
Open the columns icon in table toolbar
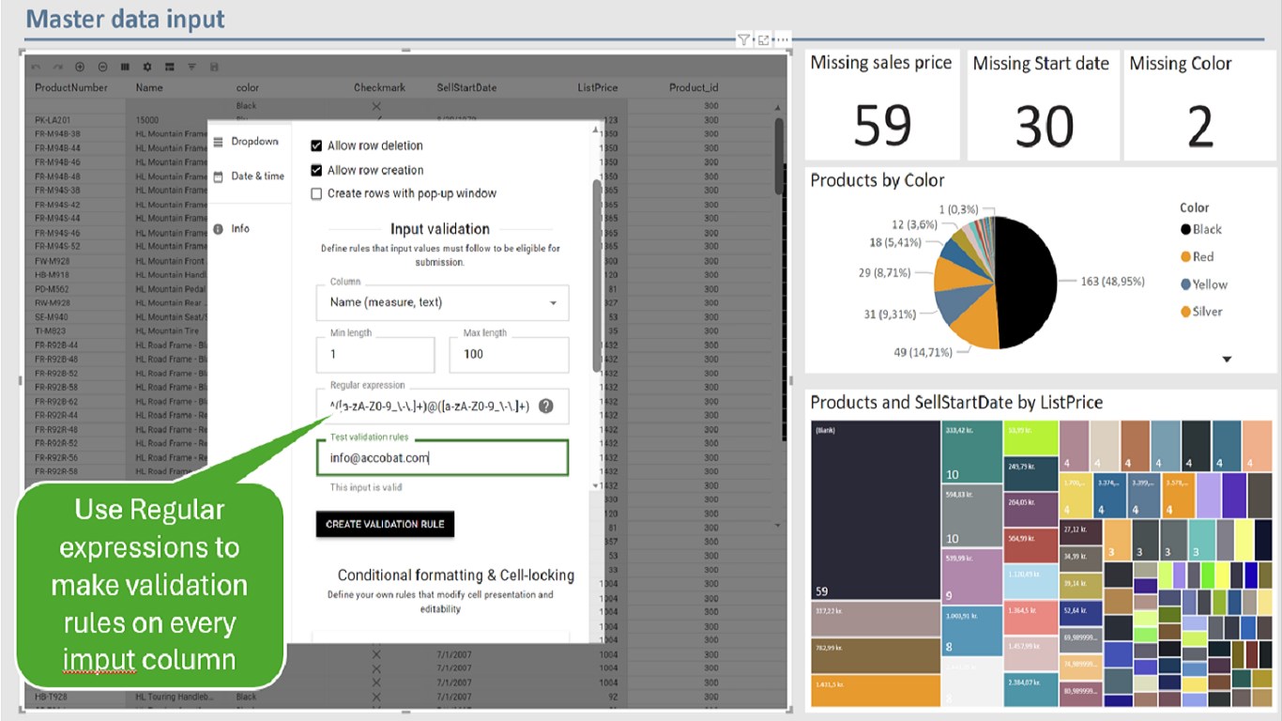pyautogui.click(x=125, y=68)
